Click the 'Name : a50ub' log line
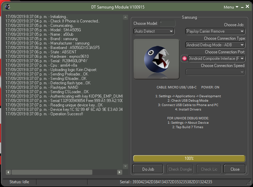The image size is (253, 187). click(x=39, y=34)
